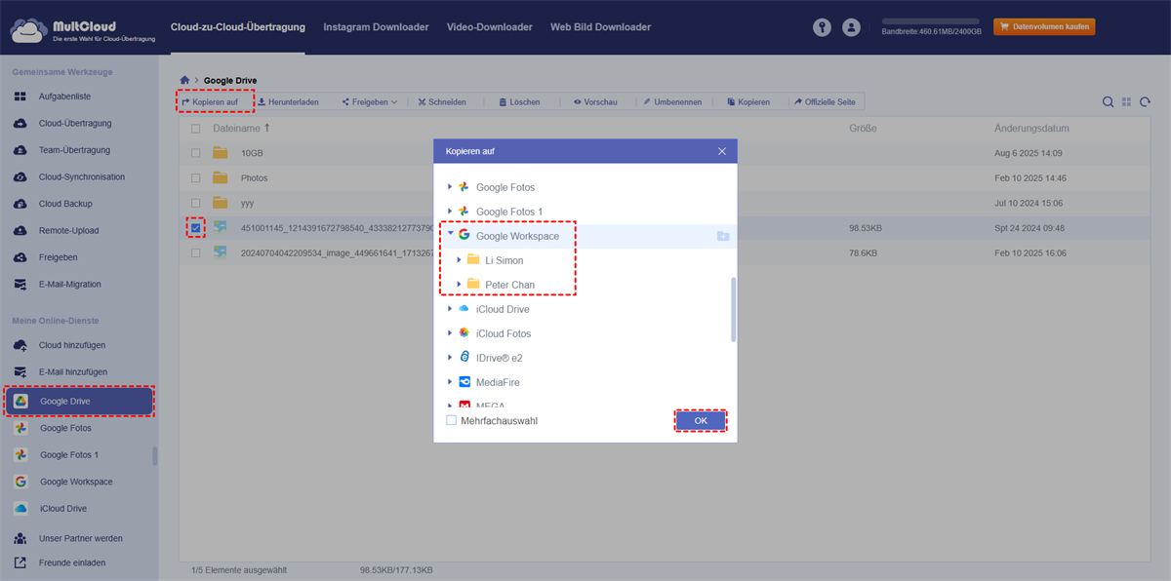Enable the Mehrfachauswahl checkbox

tap(451, 421)
